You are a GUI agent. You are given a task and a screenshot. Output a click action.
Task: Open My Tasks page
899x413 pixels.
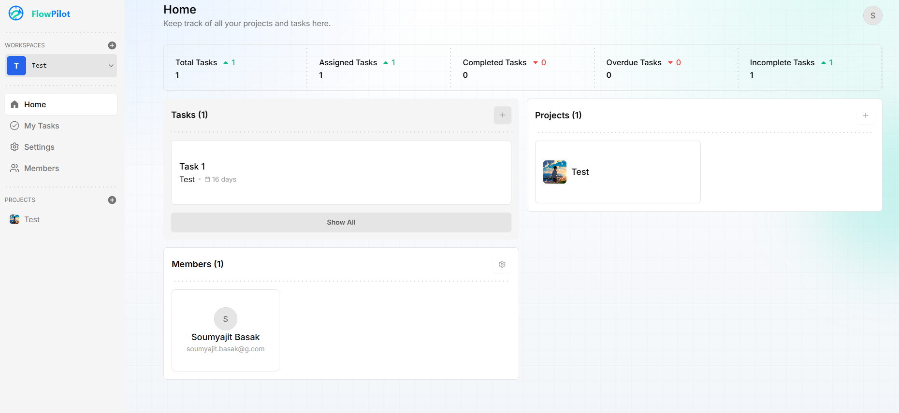[42, 126]
